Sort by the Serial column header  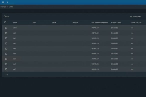tap(54, 23)
